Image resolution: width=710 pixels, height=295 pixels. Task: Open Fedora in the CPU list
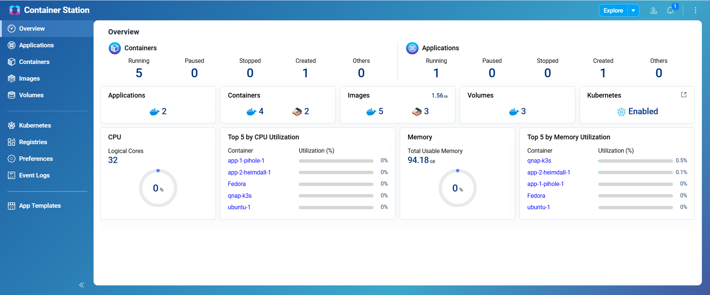[x=237, y=184]
